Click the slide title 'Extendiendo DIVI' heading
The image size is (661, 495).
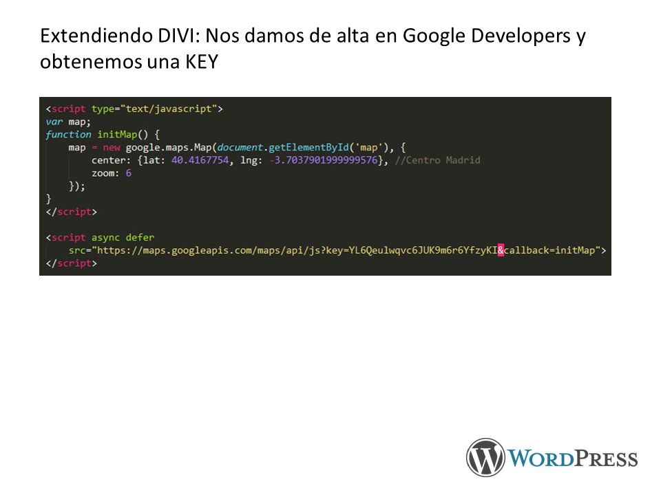[313, 48]
